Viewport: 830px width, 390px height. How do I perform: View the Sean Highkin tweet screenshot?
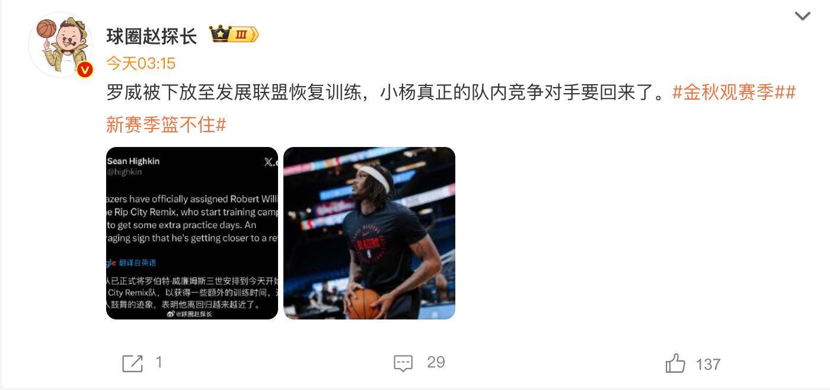click(x=192, y=233)
